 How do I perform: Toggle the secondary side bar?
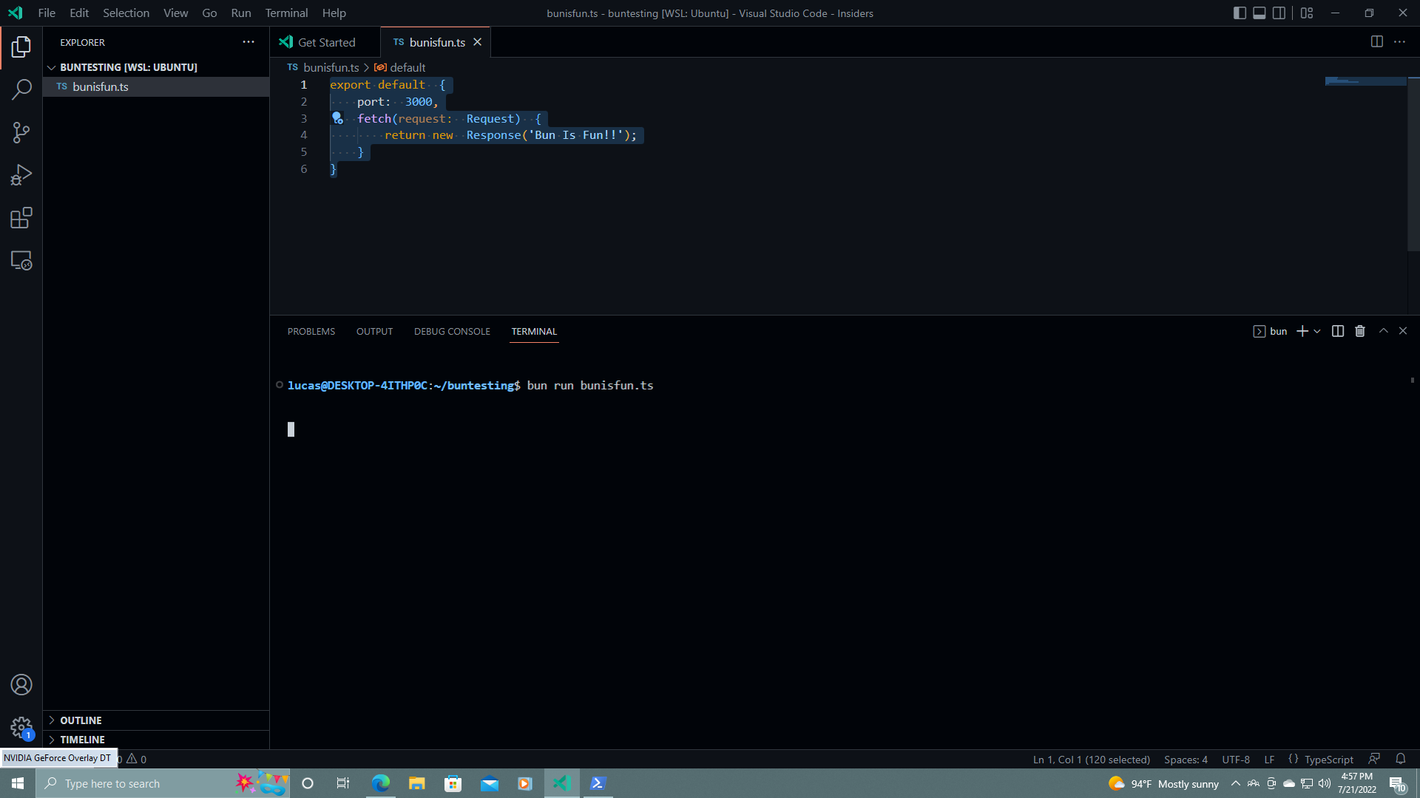[1279, 13]
